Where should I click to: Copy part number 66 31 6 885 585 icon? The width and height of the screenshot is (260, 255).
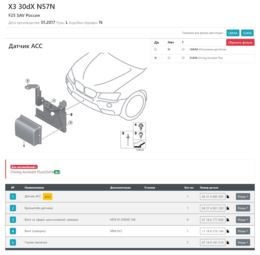pyautogui.click(x=228, y=197)
